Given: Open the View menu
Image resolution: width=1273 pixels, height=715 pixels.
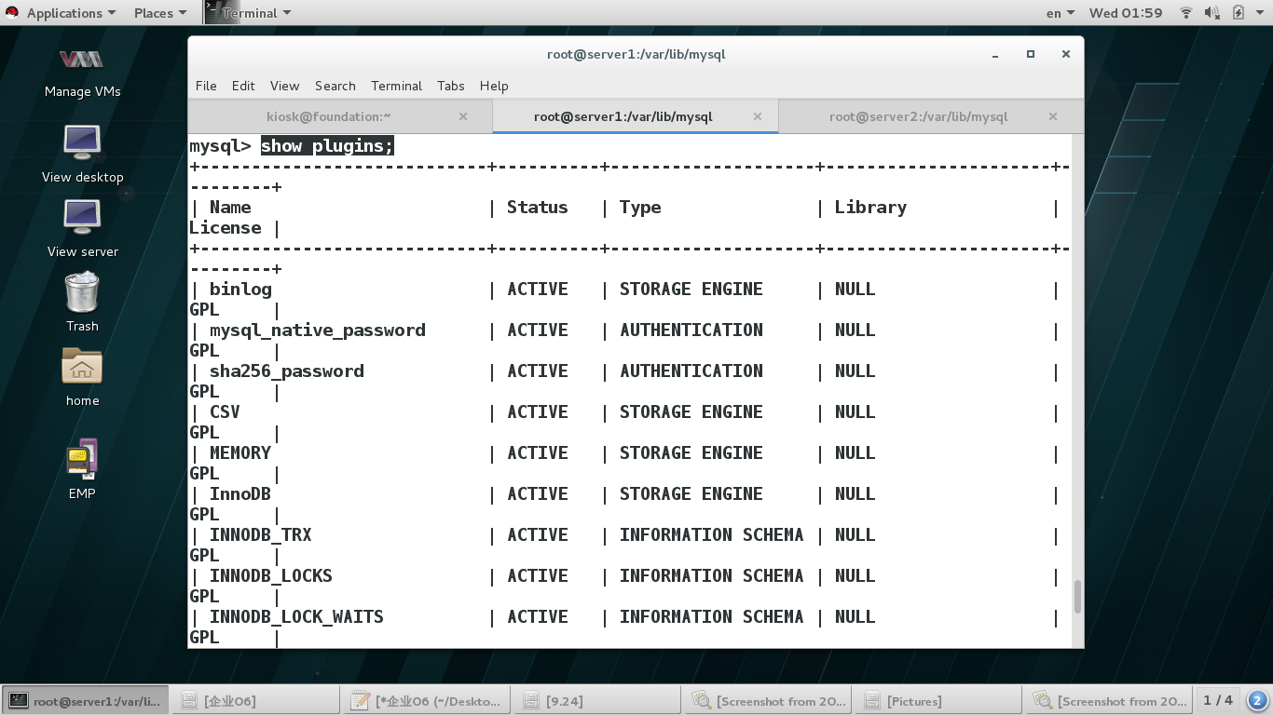Looking at the screenshot, I should 284,86.
